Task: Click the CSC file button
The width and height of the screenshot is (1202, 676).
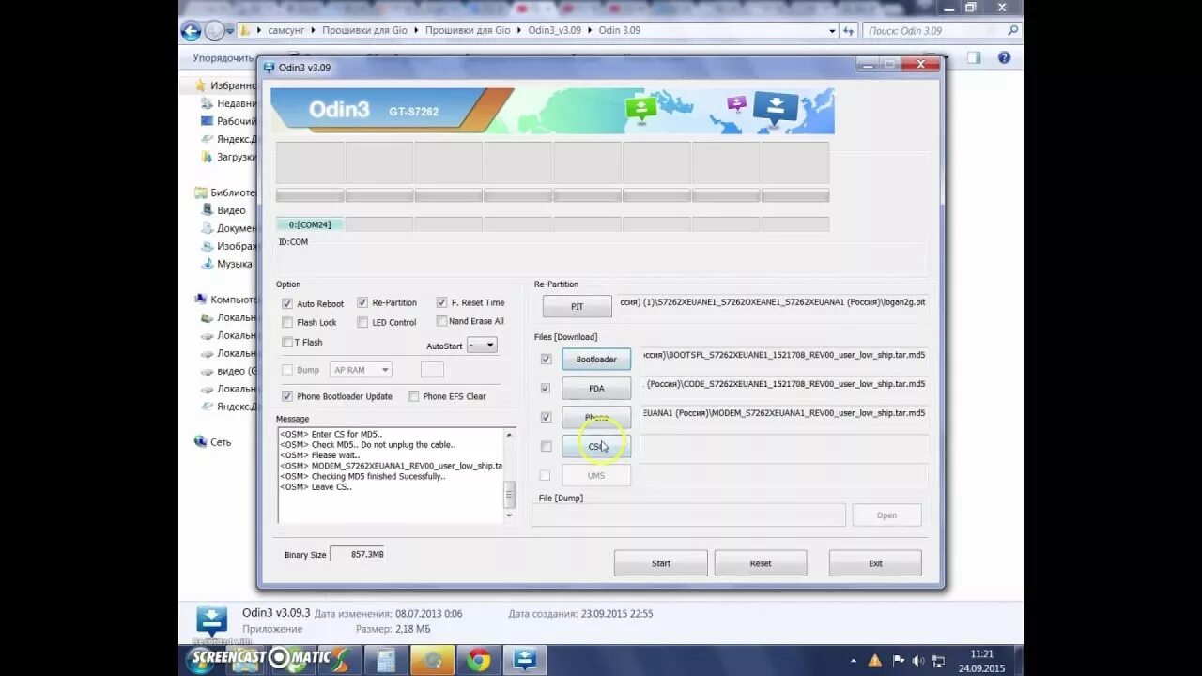Action: pyautogui.click(x=596, y=446)
